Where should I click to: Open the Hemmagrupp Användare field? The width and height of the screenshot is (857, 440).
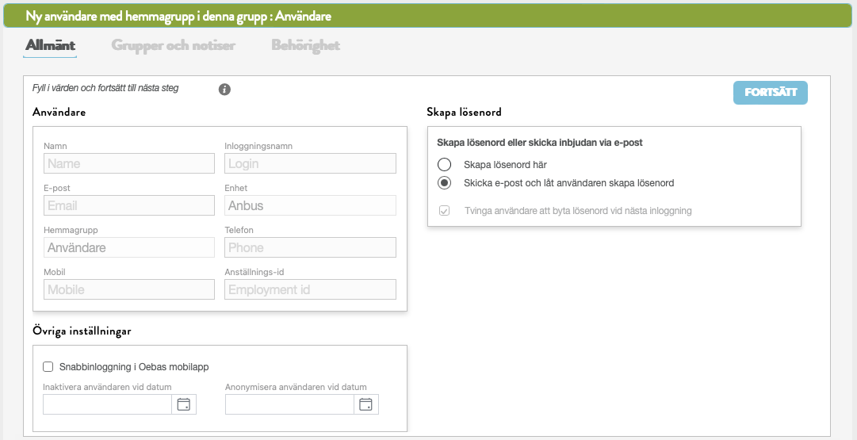tap(129, 247)
